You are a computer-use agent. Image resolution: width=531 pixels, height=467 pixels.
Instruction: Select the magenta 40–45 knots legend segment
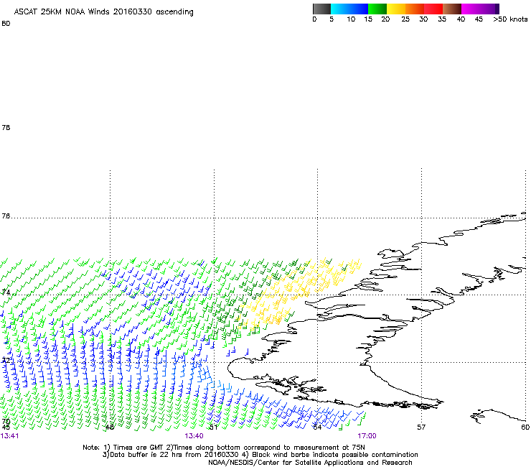(471, 9)
